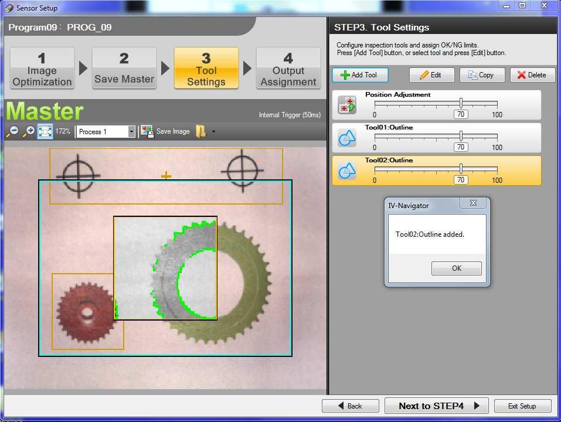The width and height of the screenshot is (561, 422).
Task: Maximize the Sensor Setup window
Action: (522, 6)
